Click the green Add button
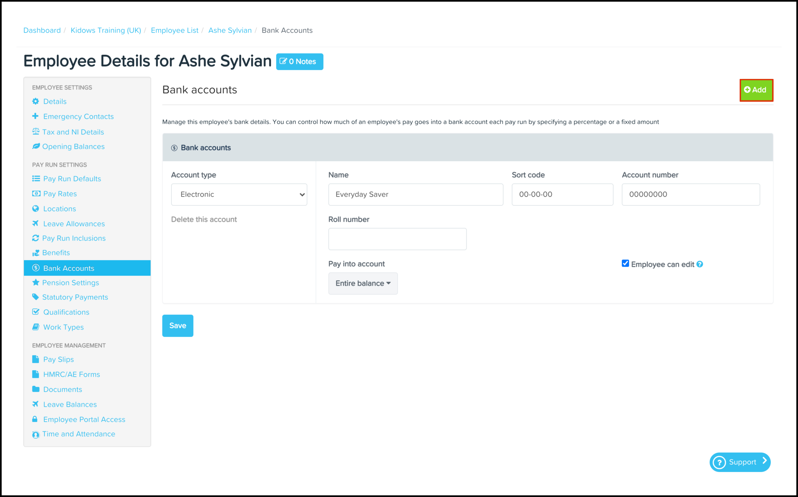798x497 pixels. point(756,90)
